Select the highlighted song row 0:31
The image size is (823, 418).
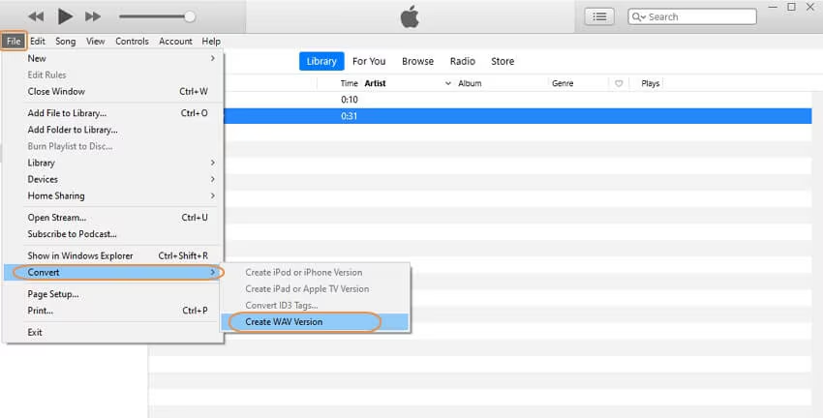click(518, 116)
